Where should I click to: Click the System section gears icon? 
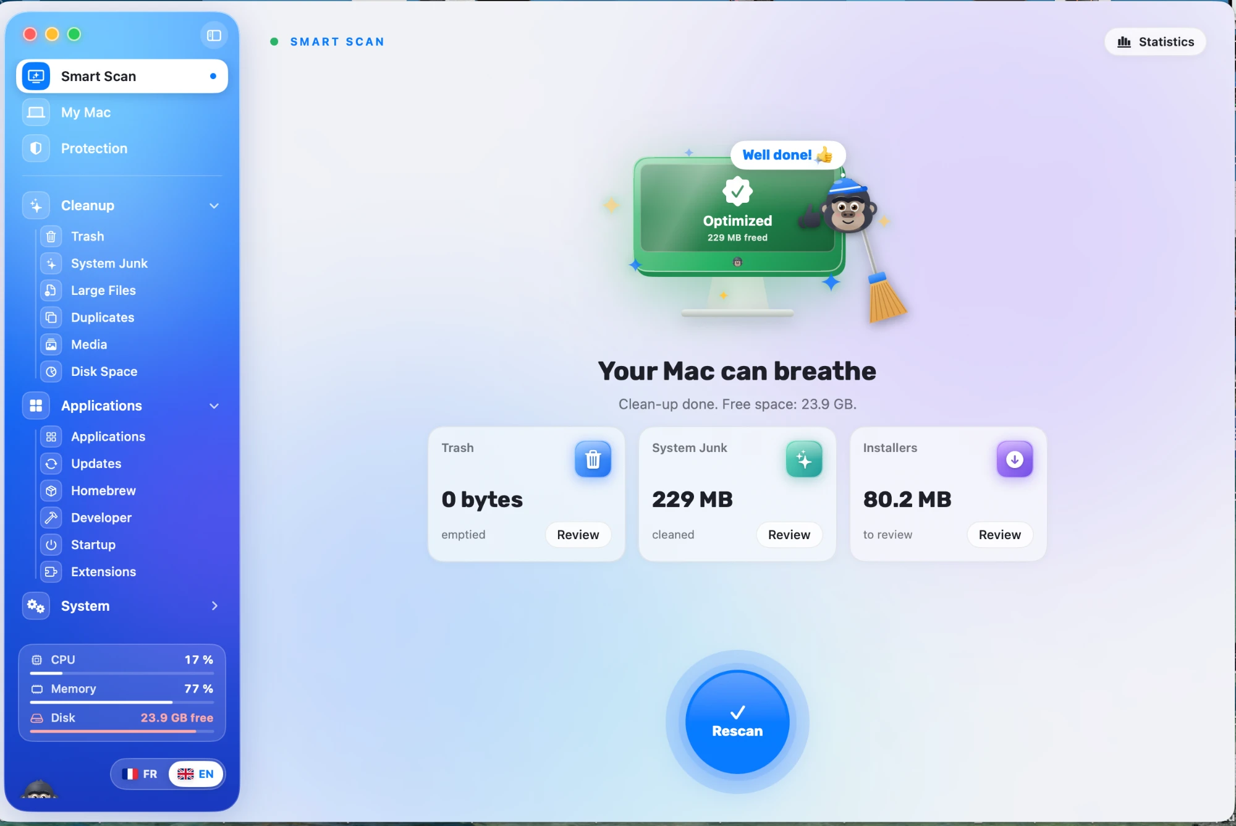pyautogui.click(x=36, y=606)
